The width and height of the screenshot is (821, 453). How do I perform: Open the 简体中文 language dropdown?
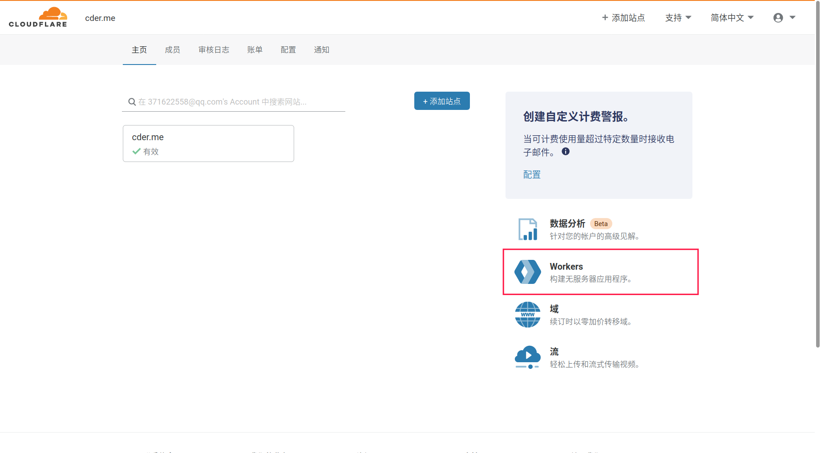(732, 18)
